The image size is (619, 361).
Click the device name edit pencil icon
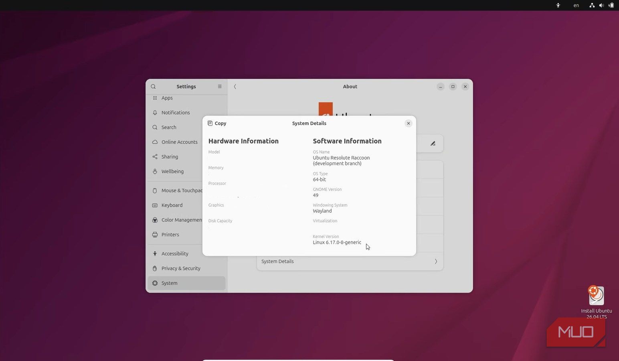click(433, 143)
